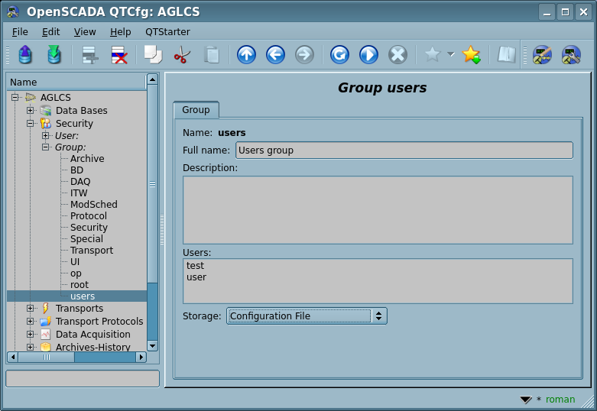Go up one level with the up arrow
The image size is (597, 411).
click(x=246, y=55)
